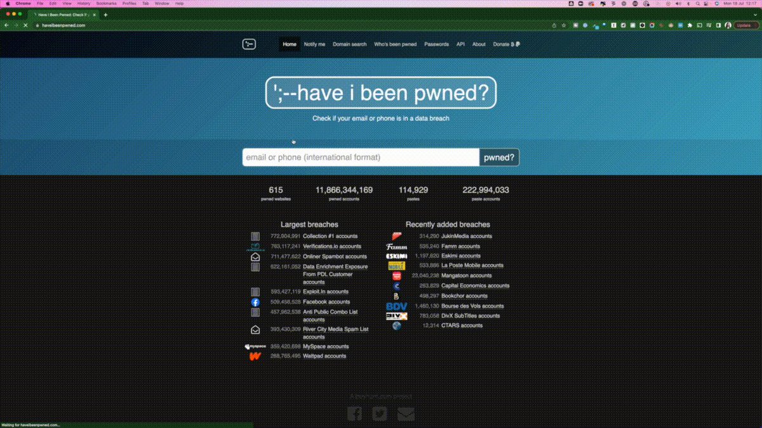This screenshot has height=428, width=762.
Task: Open Collection #1 accounts link
Action: click(330, 237)
